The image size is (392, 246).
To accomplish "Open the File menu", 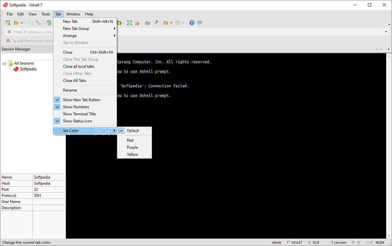I will pos(10,14).
